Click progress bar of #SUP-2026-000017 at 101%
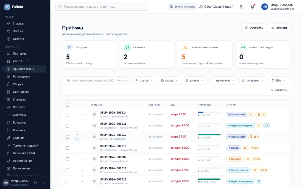 point(209,179)
